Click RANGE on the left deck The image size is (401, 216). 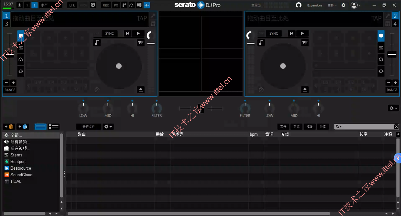(x=10, y=90)
